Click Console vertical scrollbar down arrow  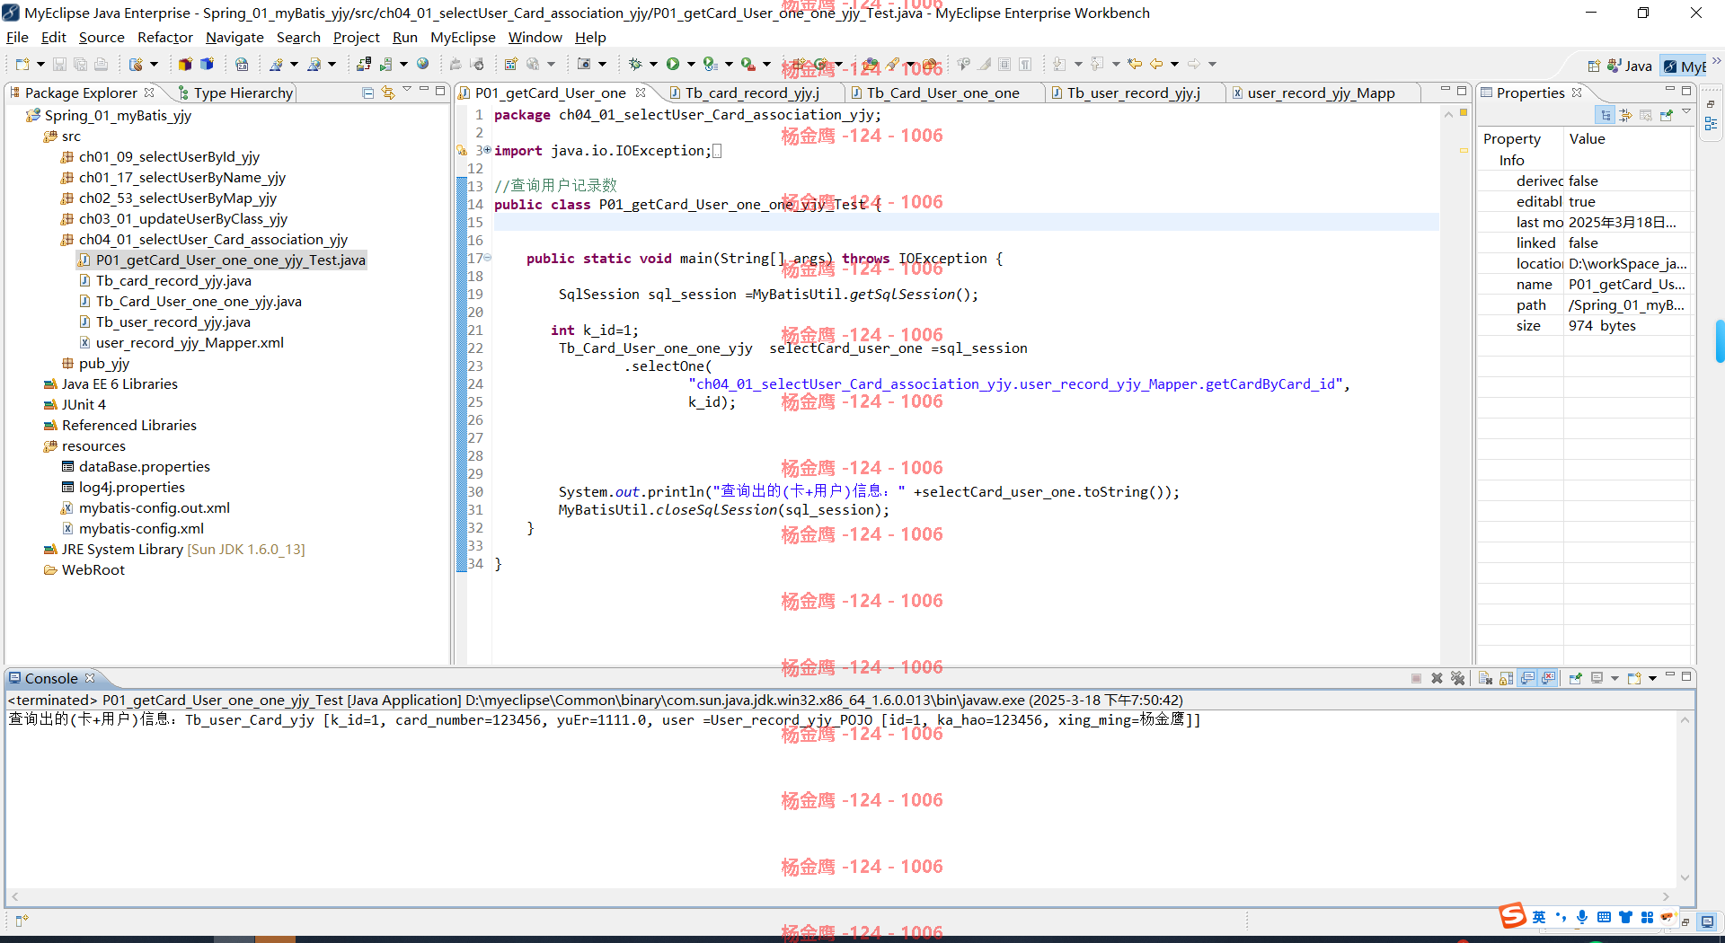point(1685,877)
